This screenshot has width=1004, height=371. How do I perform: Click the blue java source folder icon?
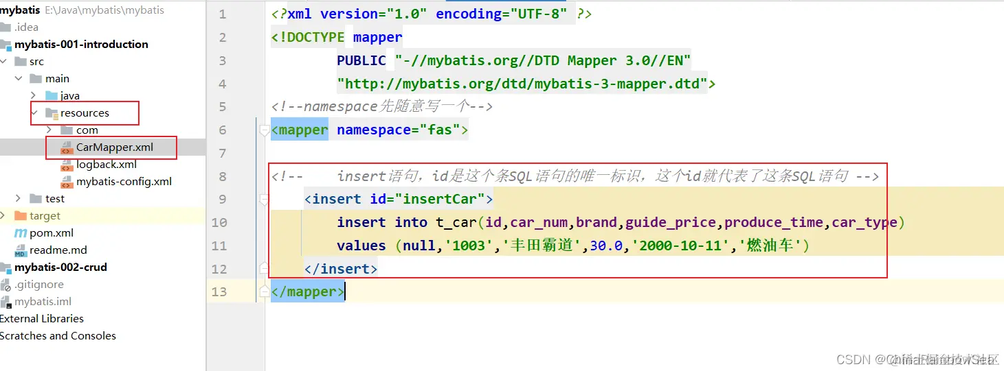pyautogui.click(x=52, y=96)
